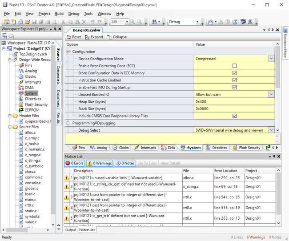Click the 6 Warnings filter button
This screenshot has height=241, width=289.
[x=99, y=163]
